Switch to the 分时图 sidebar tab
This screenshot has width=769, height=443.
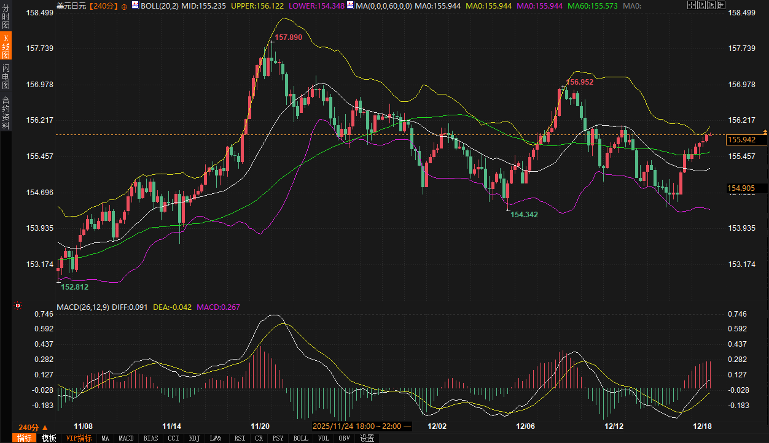[6, 17]
